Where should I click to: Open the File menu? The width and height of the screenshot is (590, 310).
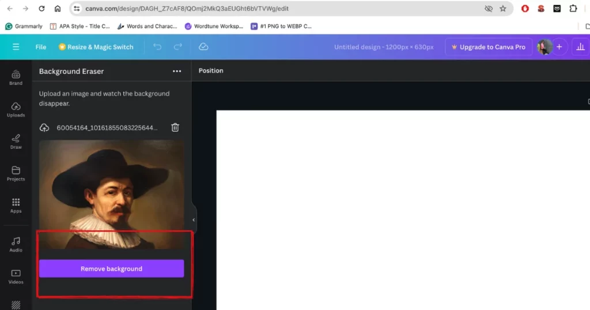41,47
